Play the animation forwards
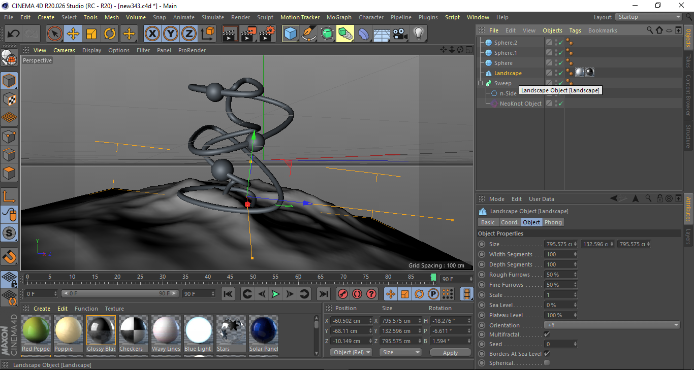The height and width of the screenshot is (370, 694). point(275,294)
